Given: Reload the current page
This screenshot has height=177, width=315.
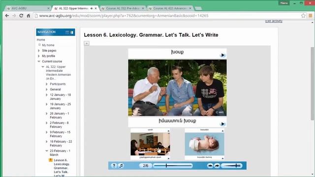Looking at the screenshot, I should tap(21, 16).
